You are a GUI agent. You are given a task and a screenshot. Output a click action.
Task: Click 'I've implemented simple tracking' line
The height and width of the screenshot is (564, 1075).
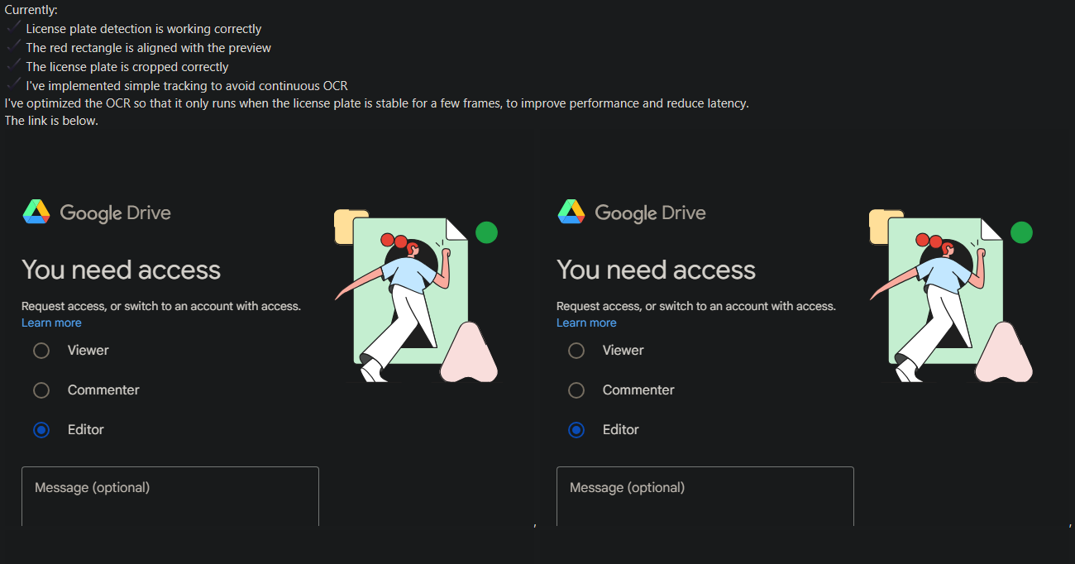tap(187, 86)
